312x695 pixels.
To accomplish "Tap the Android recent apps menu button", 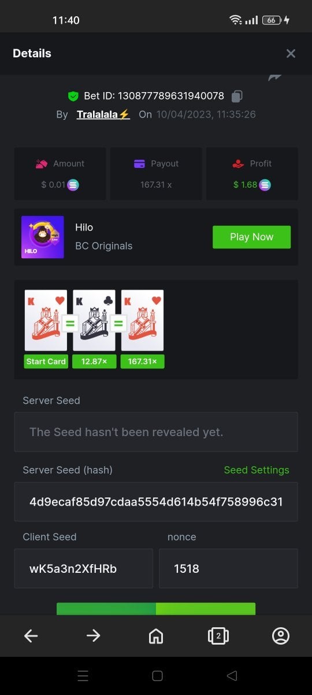I will [x=83, y=675].
